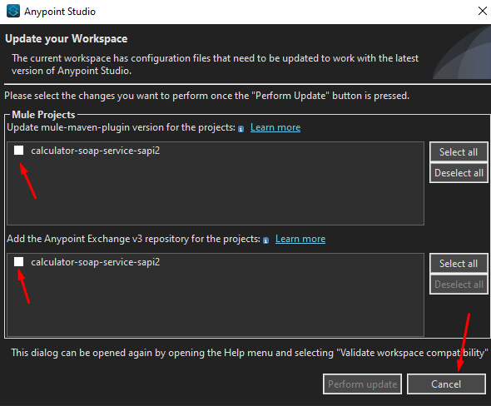Click the Anypoint Studio logo in title bar
Screen dimensions: 491x406
(x=13, y=12)
